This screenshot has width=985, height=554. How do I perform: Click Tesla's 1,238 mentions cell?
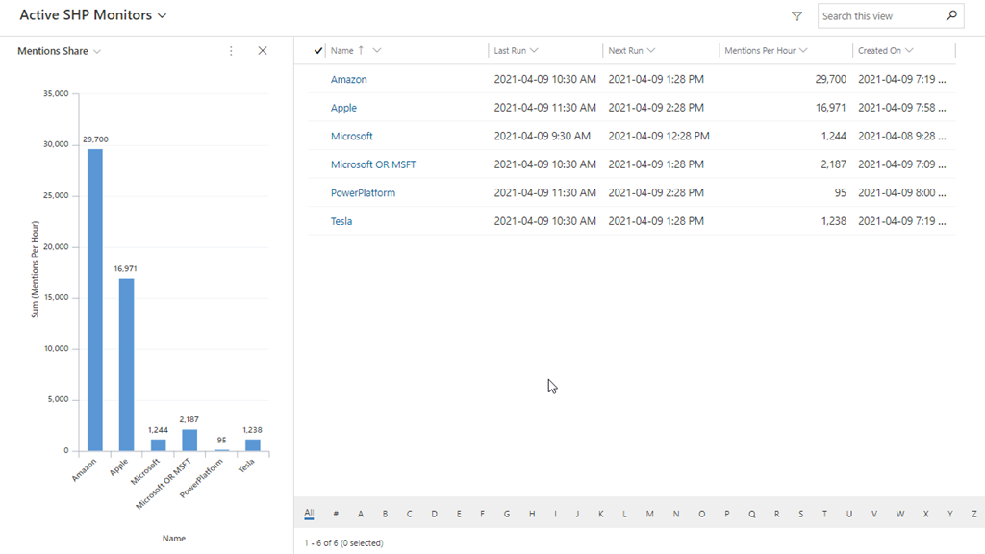[834, 221]
